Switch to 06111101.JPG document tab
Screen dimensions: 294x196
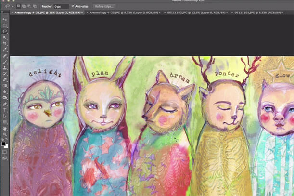point(258,13)
